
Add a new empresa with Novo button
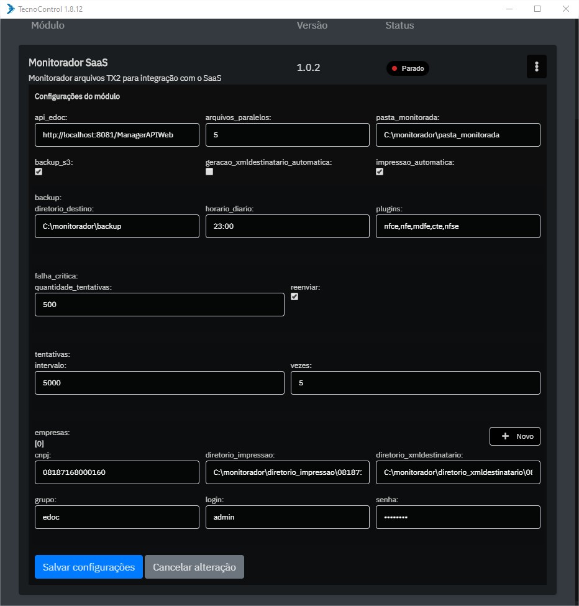[515, 436]
